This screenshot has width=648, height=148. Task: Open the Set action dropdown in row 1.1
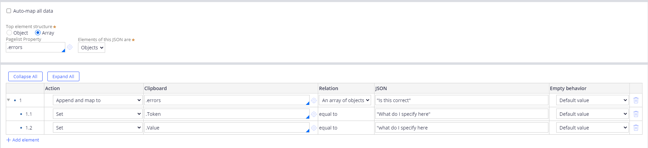[98, 114]
